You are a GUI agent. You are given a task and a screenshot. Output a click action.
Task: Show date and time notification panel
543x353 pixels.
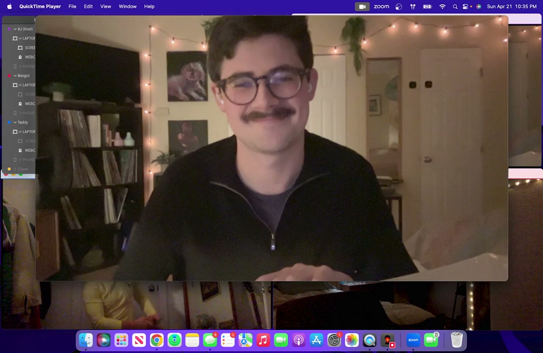pos(512,6)
